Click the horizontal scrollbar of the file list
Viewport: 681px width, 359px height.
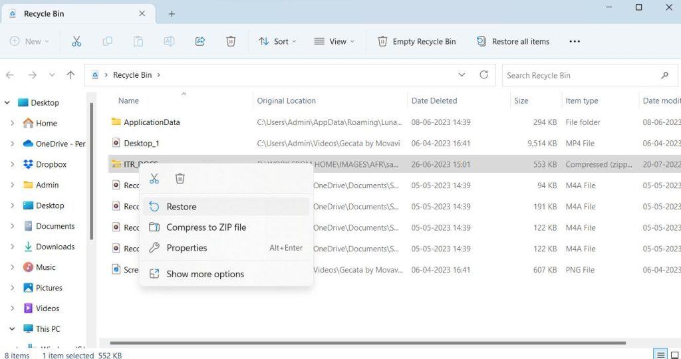click(x=367, y=343)
